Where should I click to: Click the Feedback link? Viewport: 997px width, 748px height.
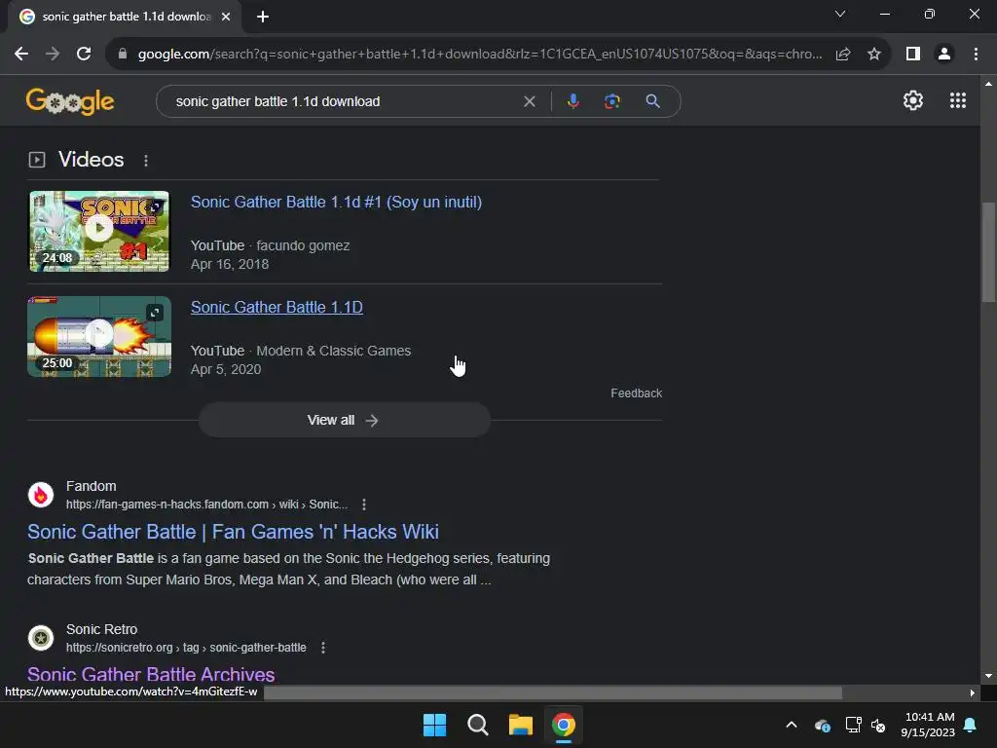pyautogui.click(x=637, y=393)
